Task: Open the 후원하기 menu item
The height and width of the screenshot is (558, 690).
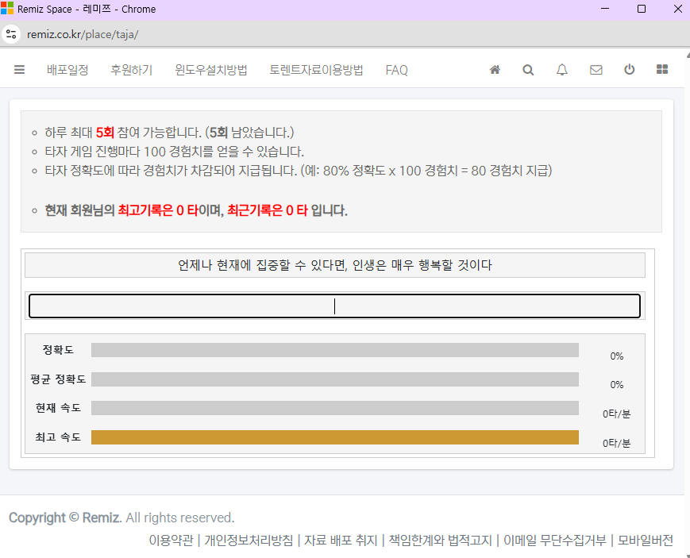Action: 131,70
